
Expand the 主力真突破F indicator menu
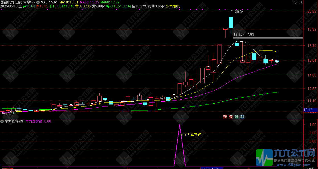[2, 121]
